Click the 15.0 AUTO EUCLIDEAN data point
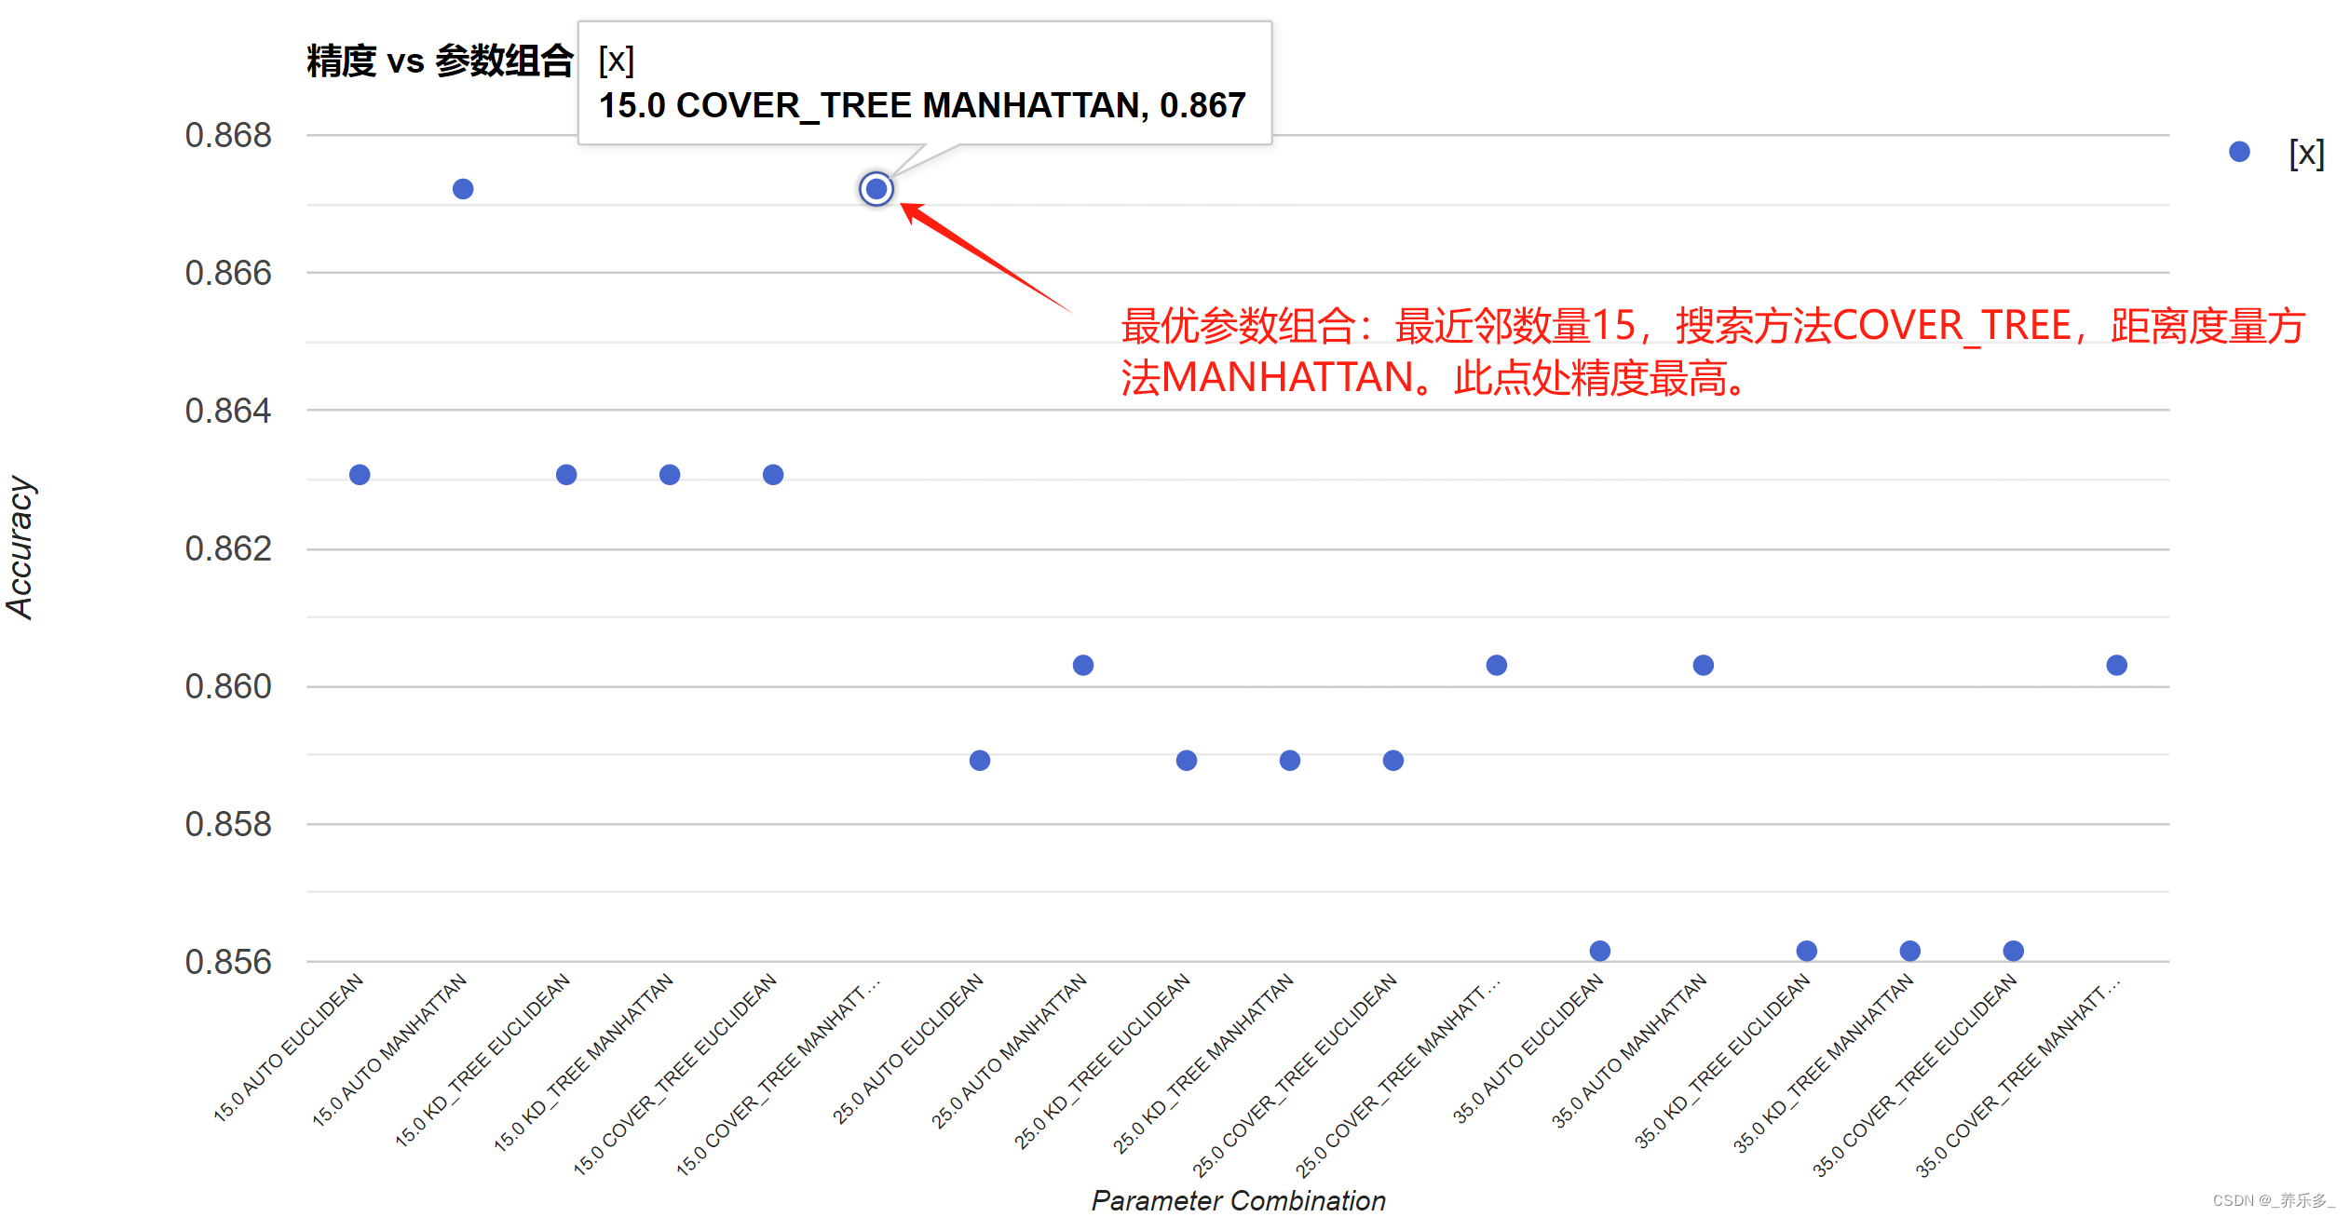The width and height of the screenshot is (2350, 1217). (360, 475)
